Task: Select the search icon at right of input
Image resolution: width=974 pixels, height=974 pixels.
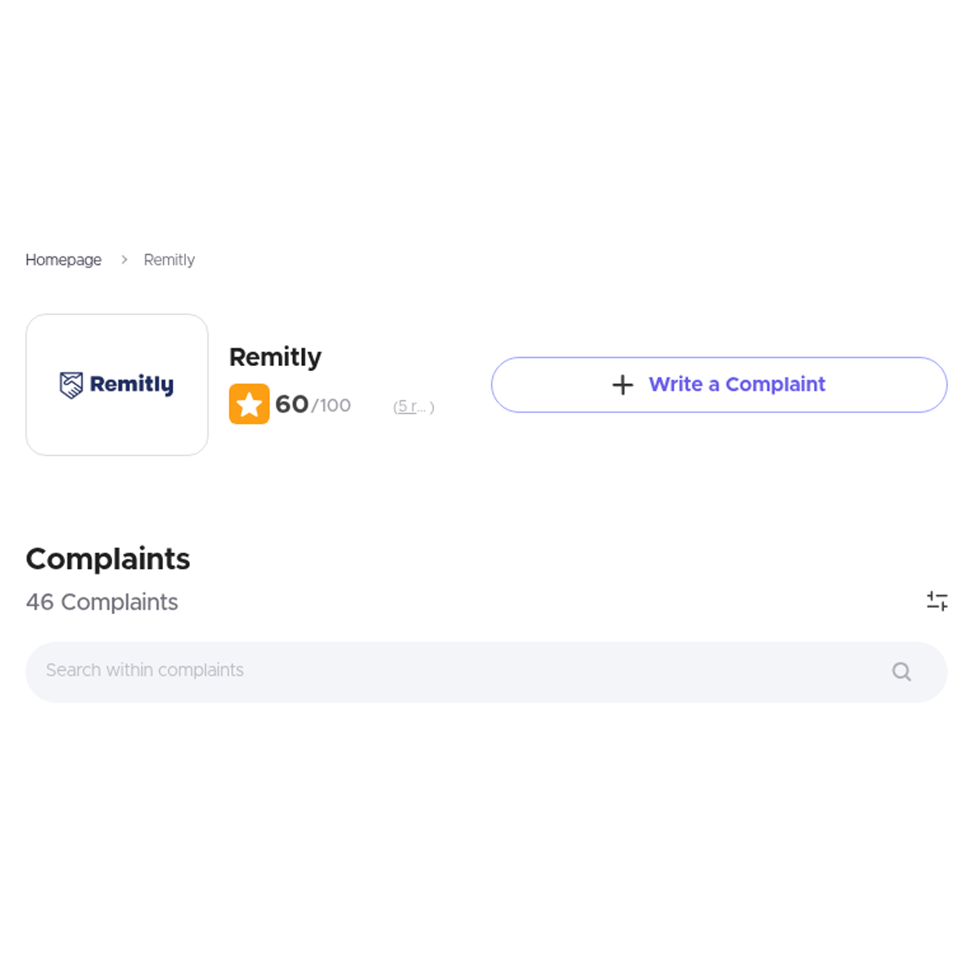Action: click(x=901, y=671)
